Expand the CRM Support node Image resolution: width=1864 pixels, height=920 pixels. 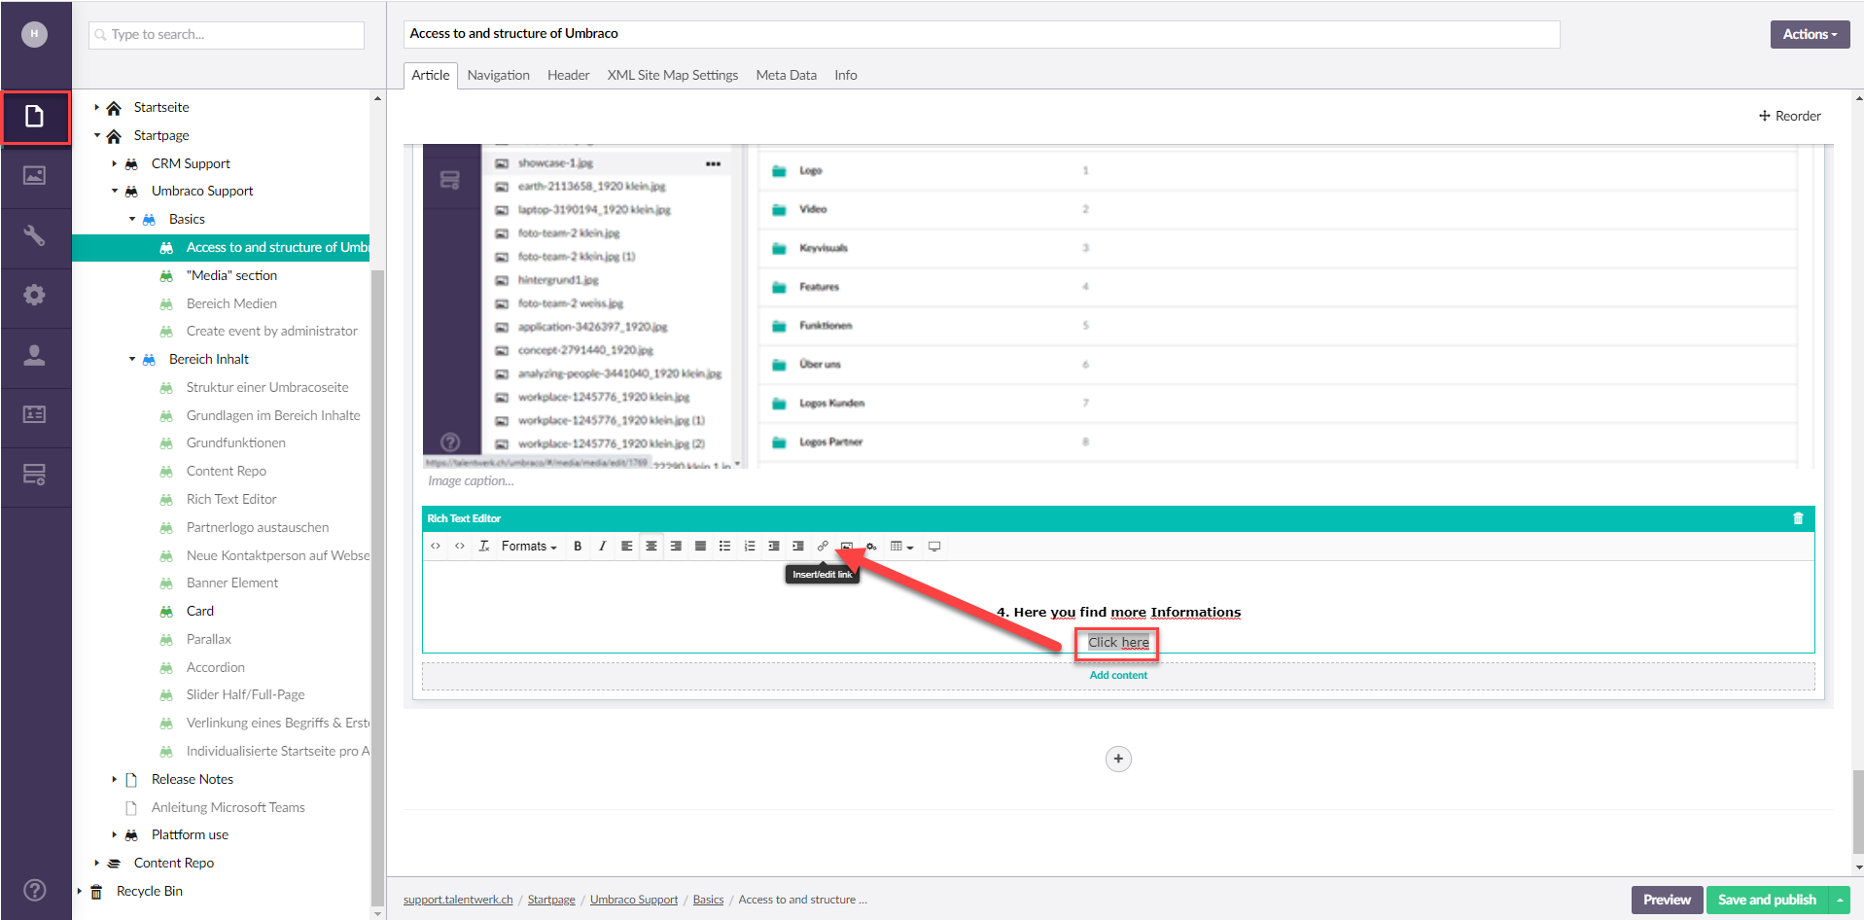pos(114,163)
